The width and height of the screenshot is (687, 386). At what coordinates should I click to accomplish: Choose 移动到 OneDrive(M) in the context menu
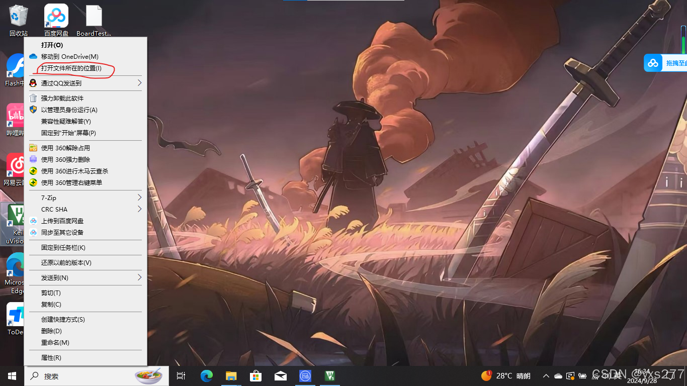(x=85, y=57)
